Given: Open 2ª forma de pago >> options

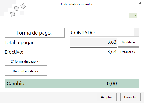Looking at the screenshot, I should (x=26, y=61).
